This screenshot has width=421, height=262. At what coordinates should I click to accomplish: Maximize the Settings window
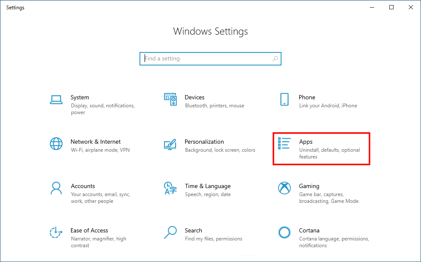click(x=391, y=7)
